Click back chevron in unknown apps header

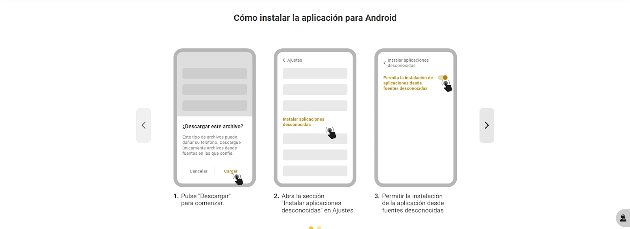[385, 63]
